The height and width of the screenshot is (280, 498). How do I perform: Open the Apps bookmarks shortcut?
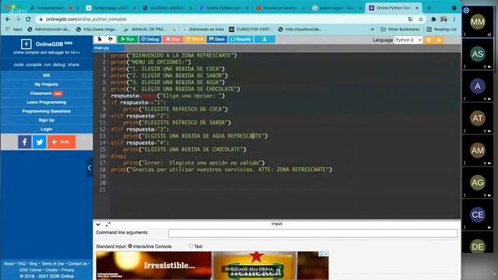pos(14,30)
